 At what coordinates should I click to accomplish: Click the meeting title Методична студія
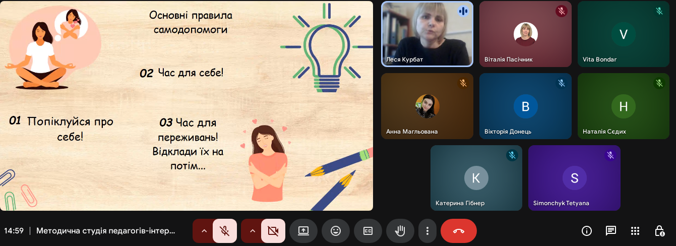coord(106,231)
